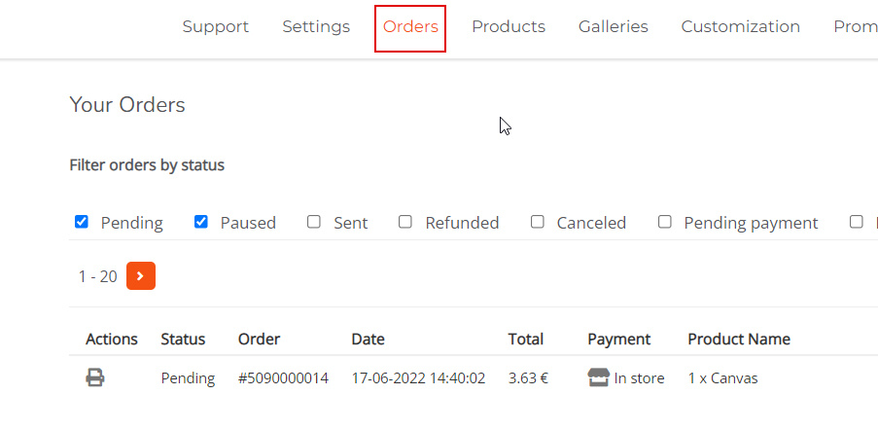Click the Date column header
This screenshot has height=430, width=878.
tap(368, 340)
